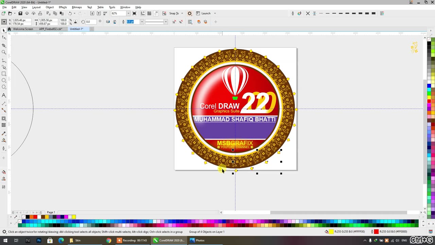Image resolution: width=435 pixels, height=245 pixels.
Task: Click the horizontal scrollbar below the canvas
Action: (338, 212)
